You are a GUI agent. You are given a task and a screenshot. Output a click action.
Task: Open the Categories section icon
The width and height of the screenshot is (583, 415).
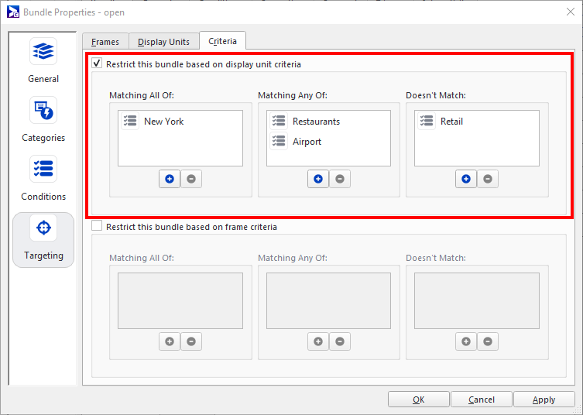click(x=43, y=111)
